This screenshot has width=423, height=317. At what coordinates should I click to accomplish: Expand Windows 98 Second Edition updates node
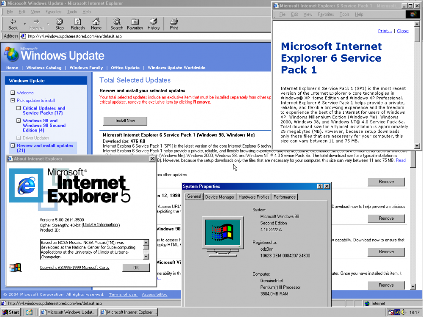[x=19, y=121]
